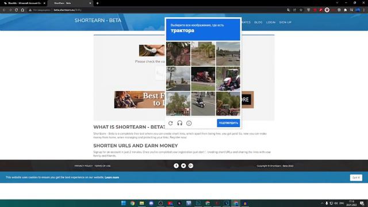Open the Windows Start menu
The height and width of the screenshot is (207, 368).
click(123, 203)
